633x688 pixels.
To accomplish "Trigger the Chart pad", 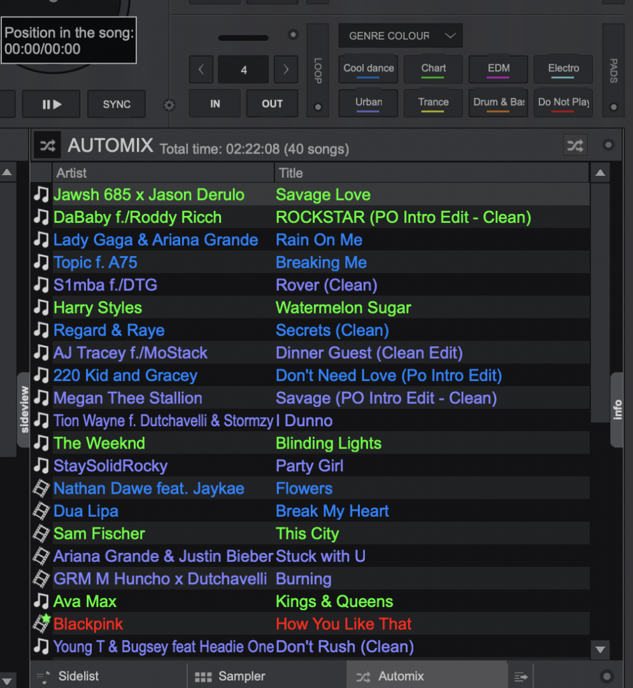I will coord(433,69).
